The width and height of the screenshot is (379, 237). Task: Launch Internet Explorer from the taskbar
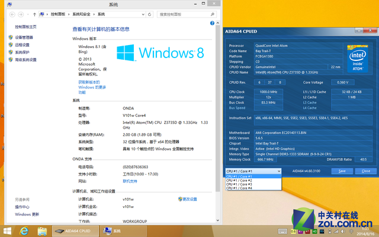[x=24, y=231]
